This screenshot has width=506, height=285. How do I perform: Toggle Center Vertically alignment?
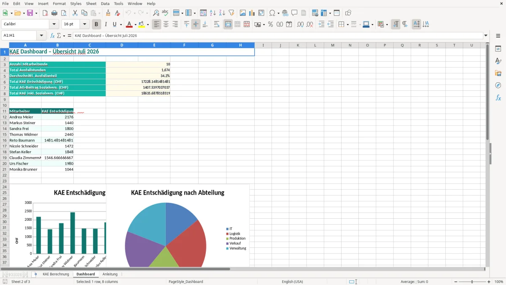point(196,24)
